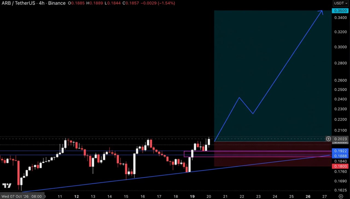The width and height of the screenshot is (350, 199).
Task: Click date 22 on the time axis
Action: click(x=242, y=196)
